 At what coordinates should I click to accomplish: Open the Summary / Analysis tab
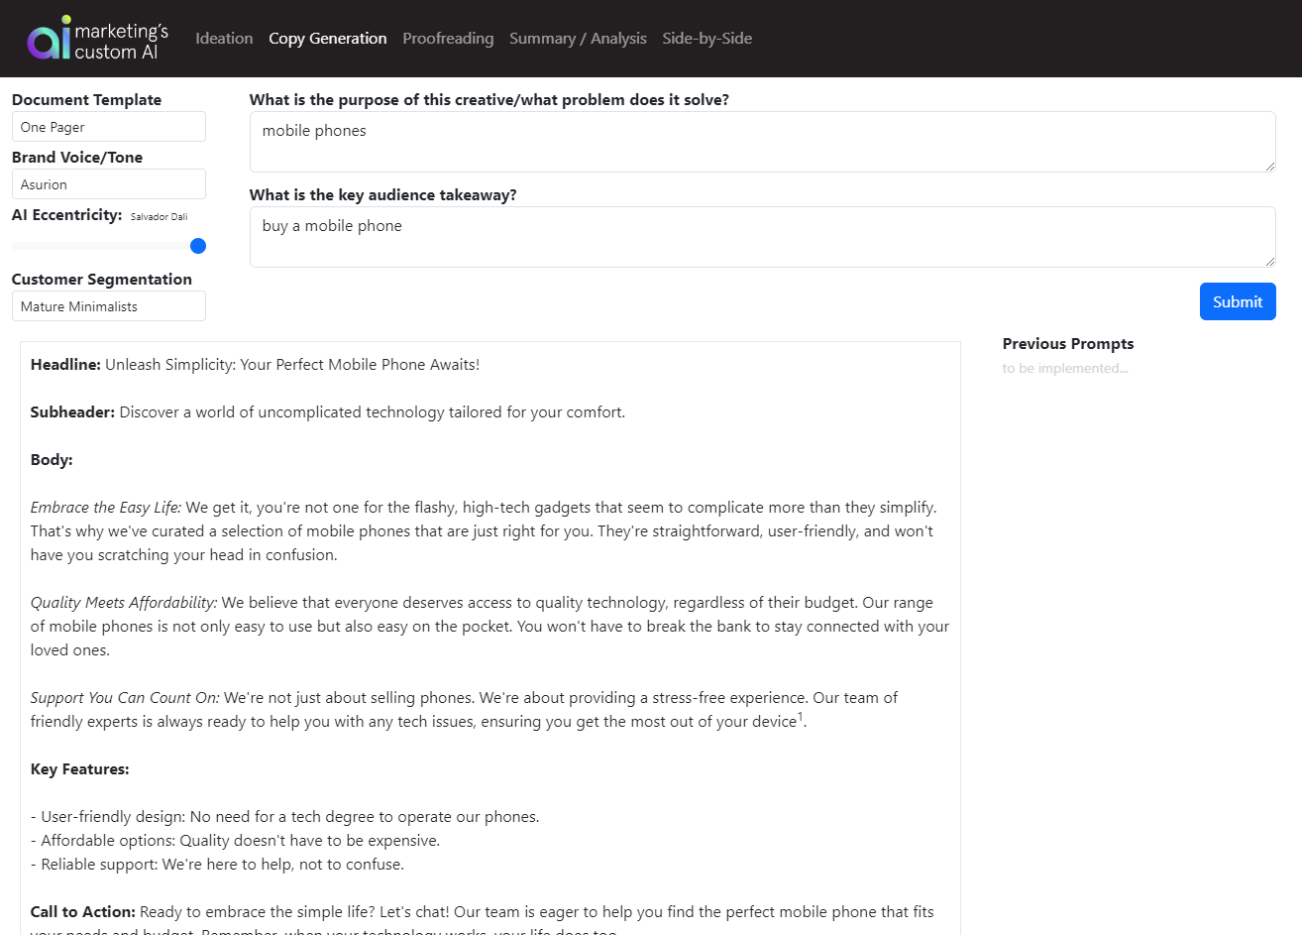[x=578, y=39]
